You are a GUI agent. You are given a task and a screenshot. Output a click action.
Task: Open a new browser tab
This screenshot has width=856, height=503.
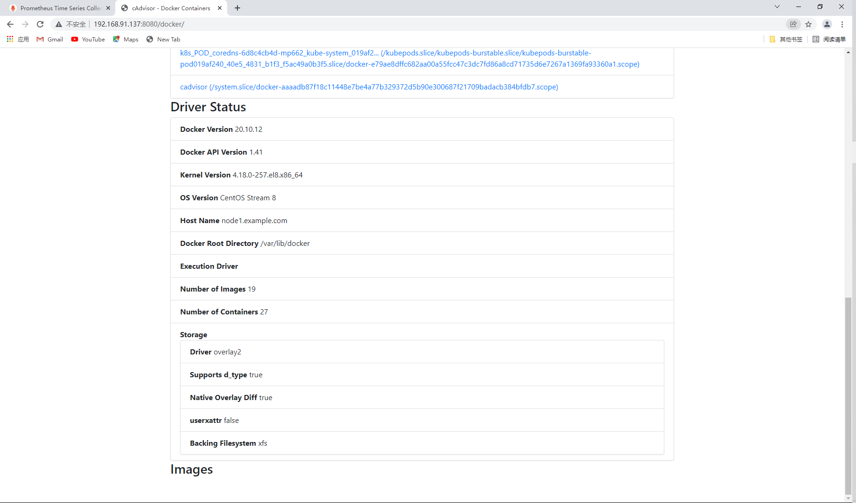coord(237,8)
